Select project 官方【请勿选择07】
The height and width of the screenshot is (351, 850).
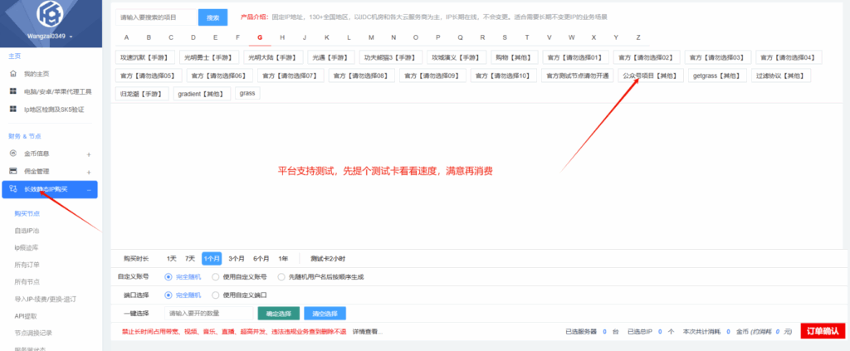291,76
